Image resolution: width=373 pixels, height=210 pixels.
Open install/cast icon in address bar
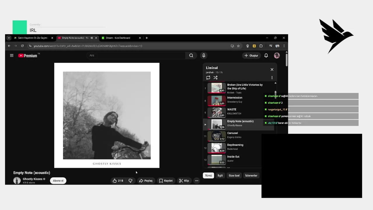(x=232, y=46)
